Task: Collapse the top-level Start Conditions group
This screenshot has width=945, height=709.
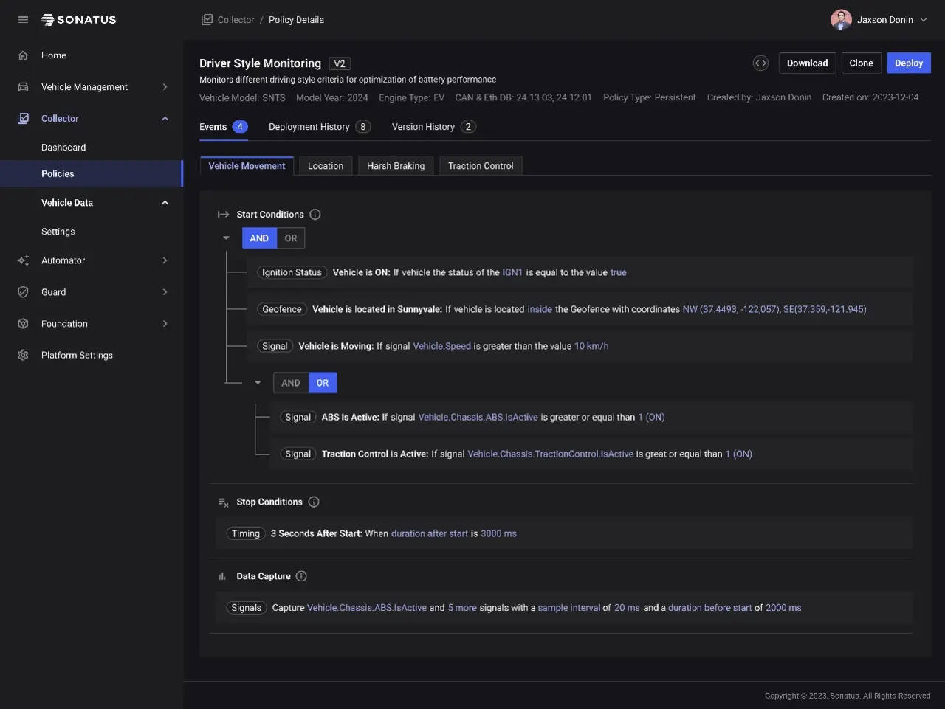Action: click(x=226, y=238)
